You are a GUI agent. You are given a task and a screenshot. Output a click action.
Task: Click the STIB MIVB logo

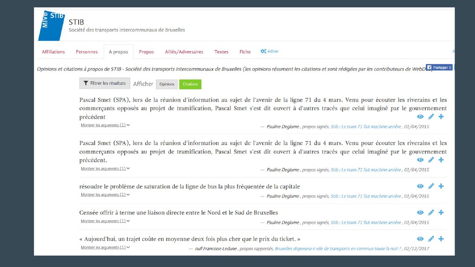51,26
